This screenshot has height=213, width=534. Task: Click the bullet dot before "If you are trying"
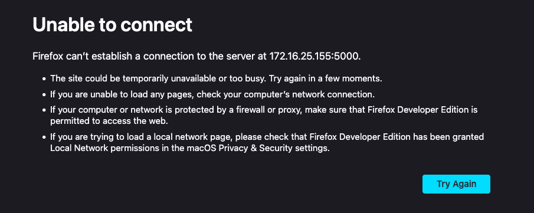click(44, 137)
